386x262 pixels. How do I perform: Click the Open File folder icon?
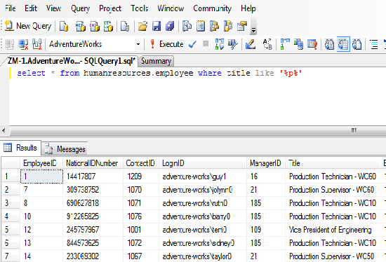(x=142, y=26)
